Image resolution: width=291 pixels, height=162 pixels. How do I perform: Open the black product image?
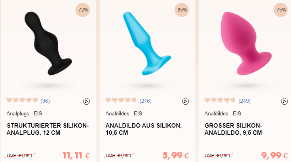coord(48,43)
